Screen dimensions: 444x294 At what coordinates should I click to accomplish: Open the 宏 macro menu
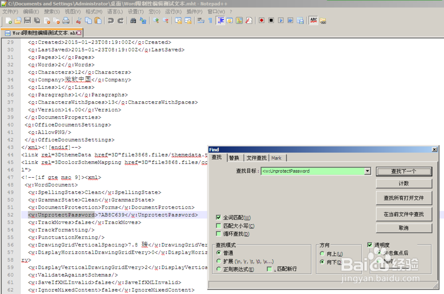tap(155, 12)
